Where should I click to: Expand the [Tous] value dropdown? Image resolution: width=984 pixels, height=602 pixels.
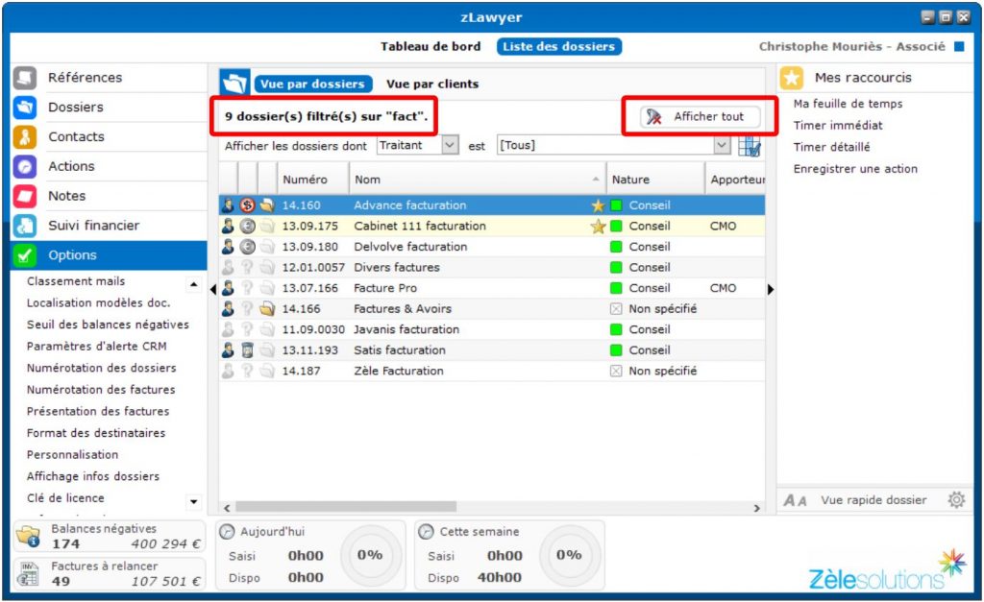click(722, 146)
